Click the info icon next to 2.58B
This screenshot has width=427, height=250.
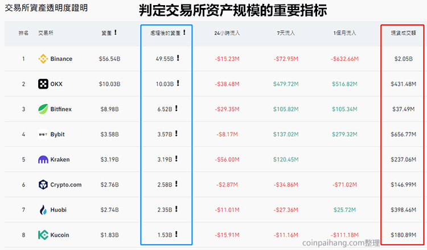pos(176,184)
